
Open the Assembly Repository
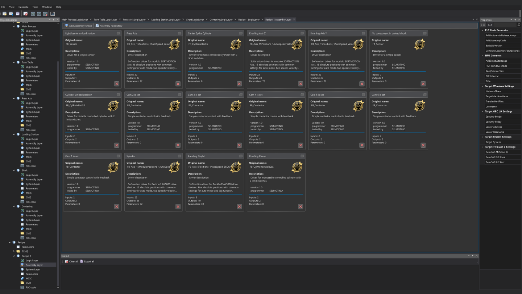(109, 26)
